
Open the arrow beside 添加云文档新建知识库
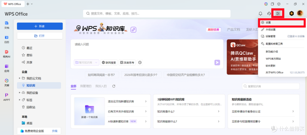(x=146, y=101)
